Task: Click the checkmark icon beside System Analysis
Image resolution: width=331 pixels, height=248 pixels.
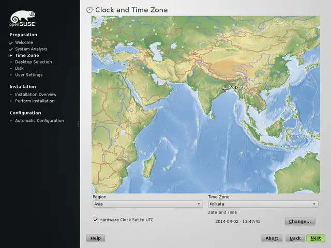Action: tap(11, 50)
